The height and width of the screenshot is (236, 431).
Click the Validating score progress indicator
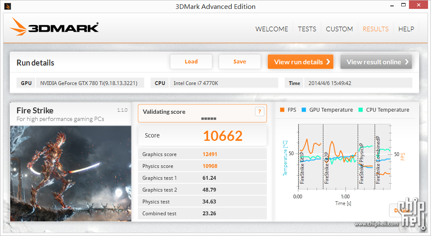tap(209, 118)
